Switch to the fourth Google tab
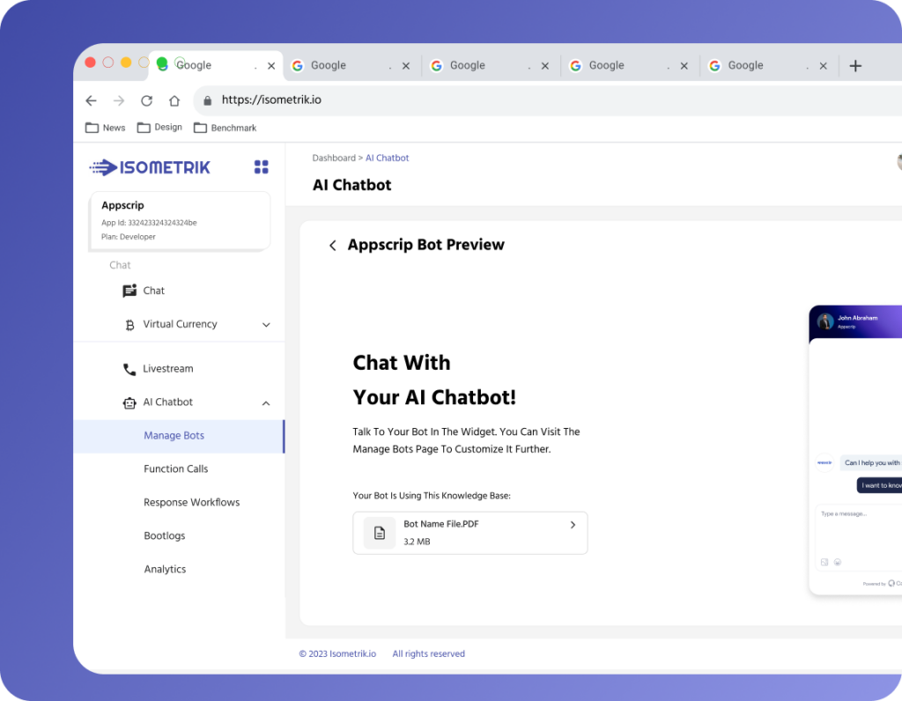The width and height of the screenshot is (902, 701). [x=631, y=65]
